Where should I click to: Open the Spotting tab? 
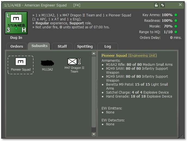(85, 46)
